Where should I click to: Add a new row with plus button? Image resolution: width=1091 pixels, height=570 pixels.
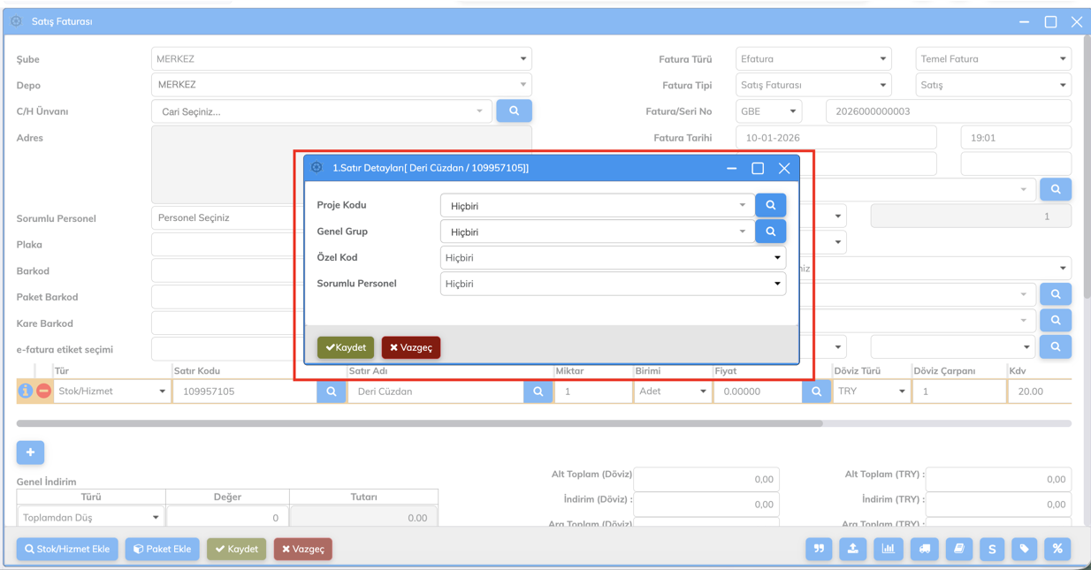[x=30, y=452]
